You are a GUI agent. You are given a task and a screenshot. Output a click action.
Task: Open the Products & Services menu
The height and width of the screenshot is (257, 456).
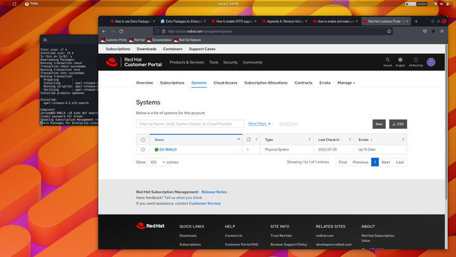[x=187, y=62]
